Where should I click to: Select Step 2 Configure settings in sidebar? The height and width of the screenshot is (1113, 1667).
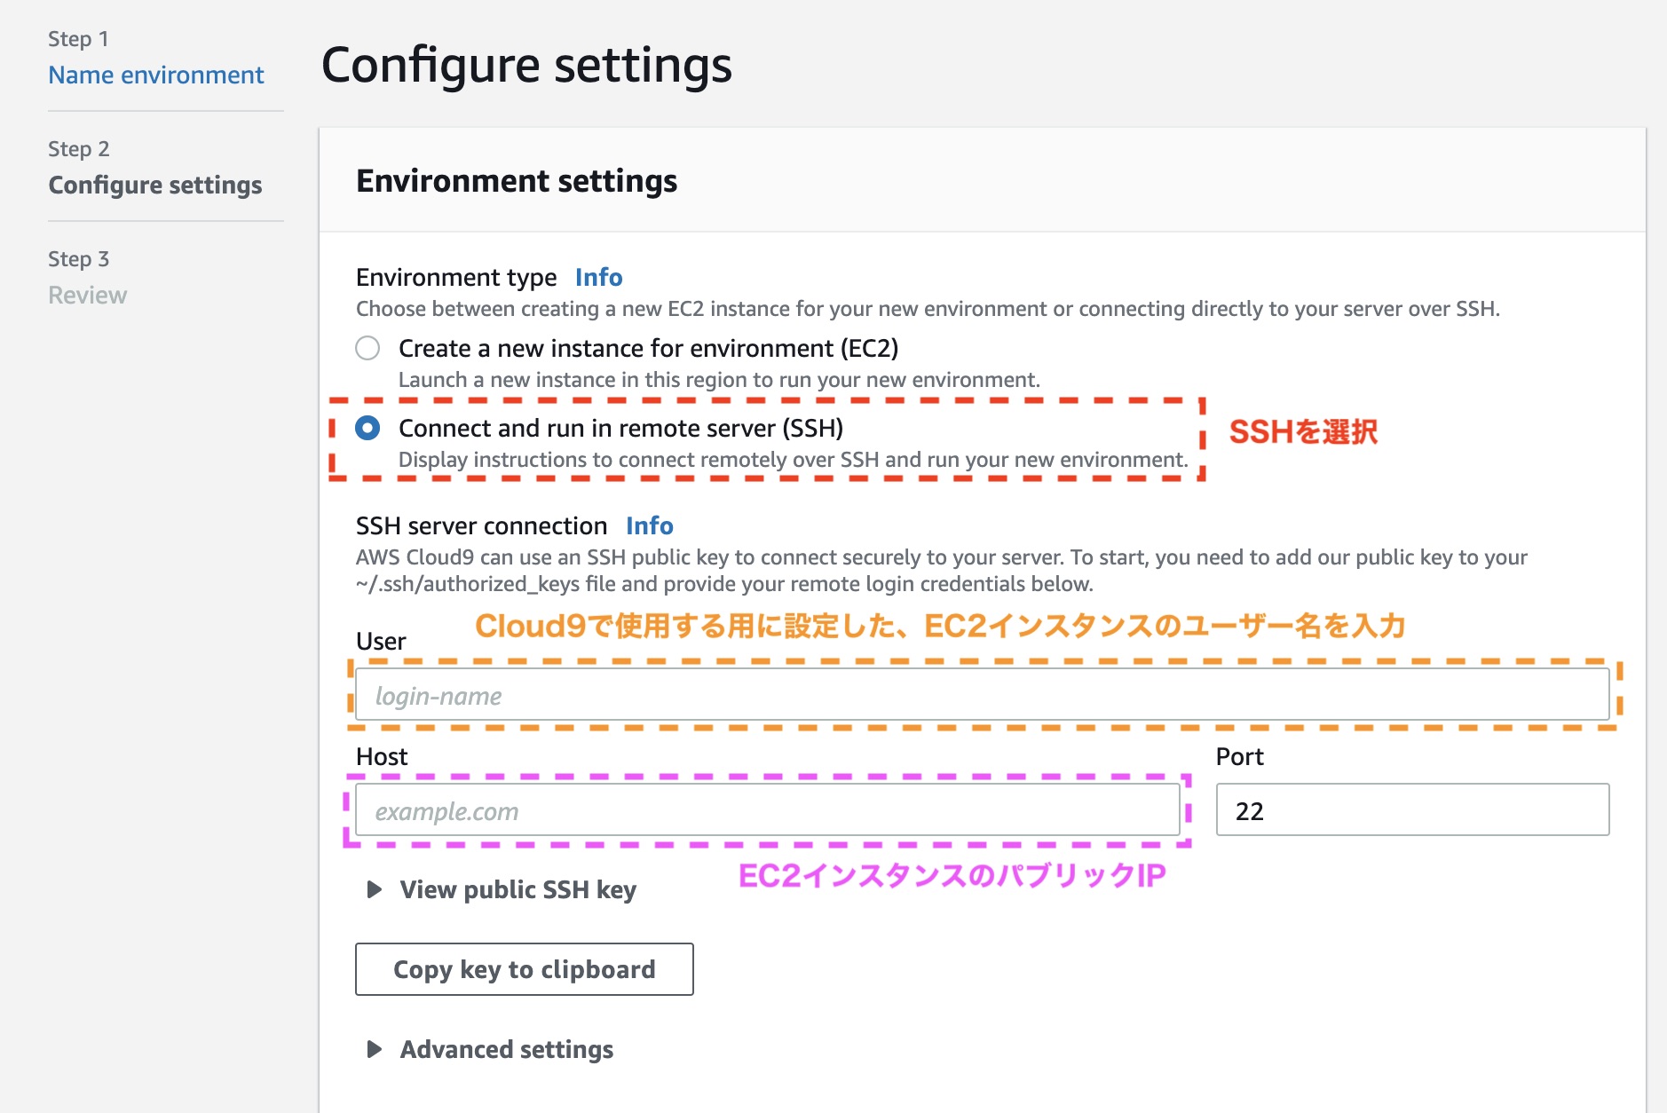tap(155, 185)
